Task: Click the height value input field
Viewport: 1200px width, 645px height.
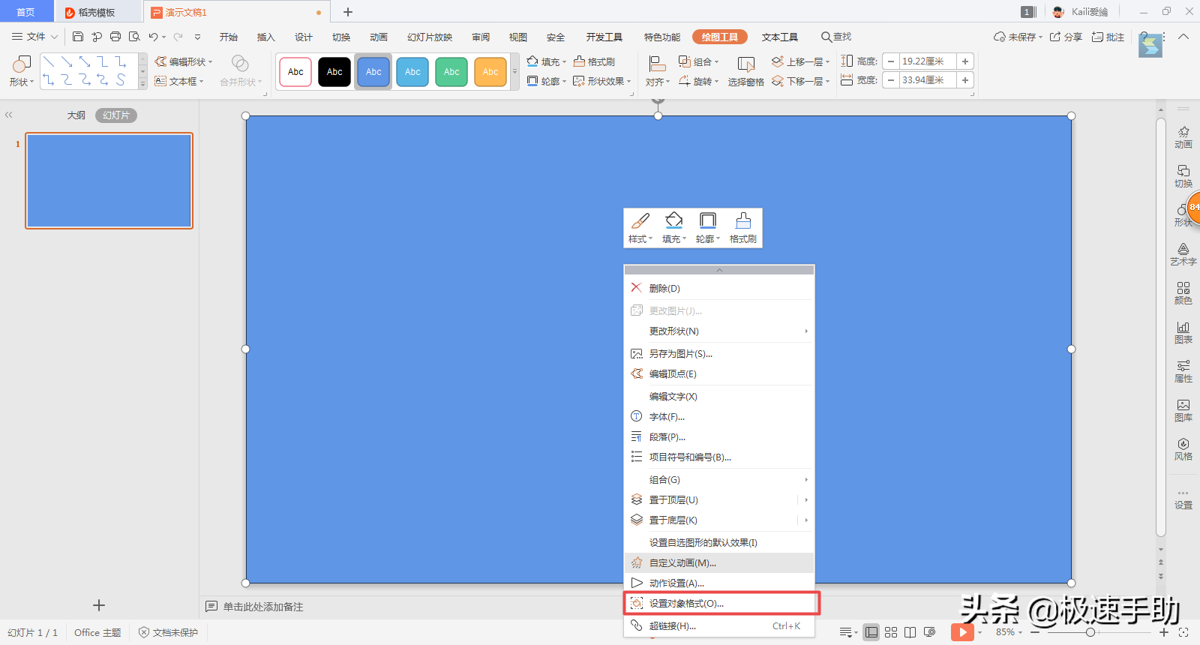Action: (927, 61)
